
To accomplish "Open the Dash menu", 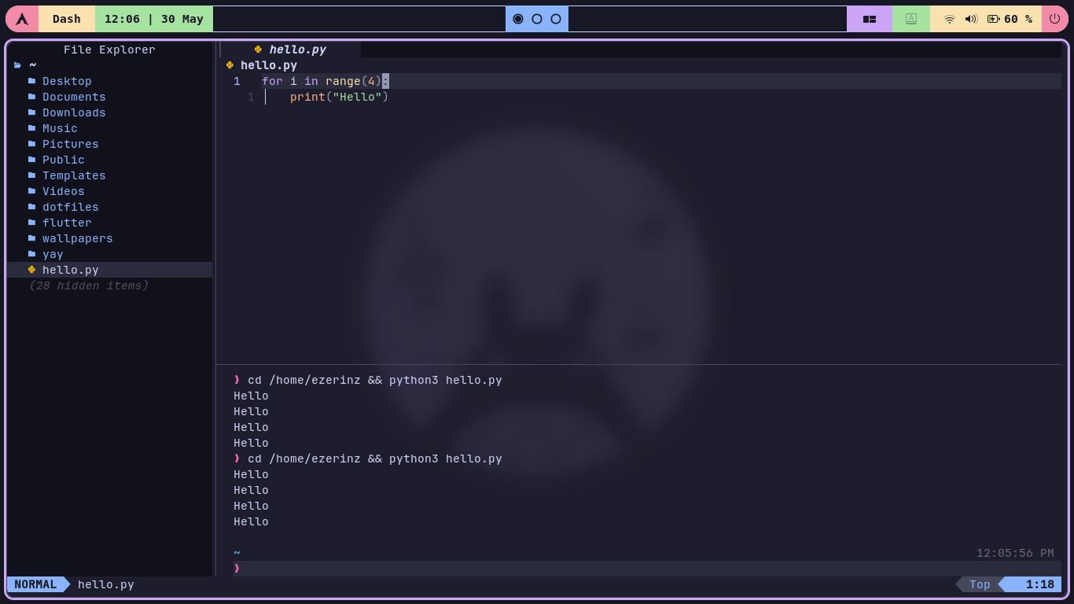I will click(66, 18).
